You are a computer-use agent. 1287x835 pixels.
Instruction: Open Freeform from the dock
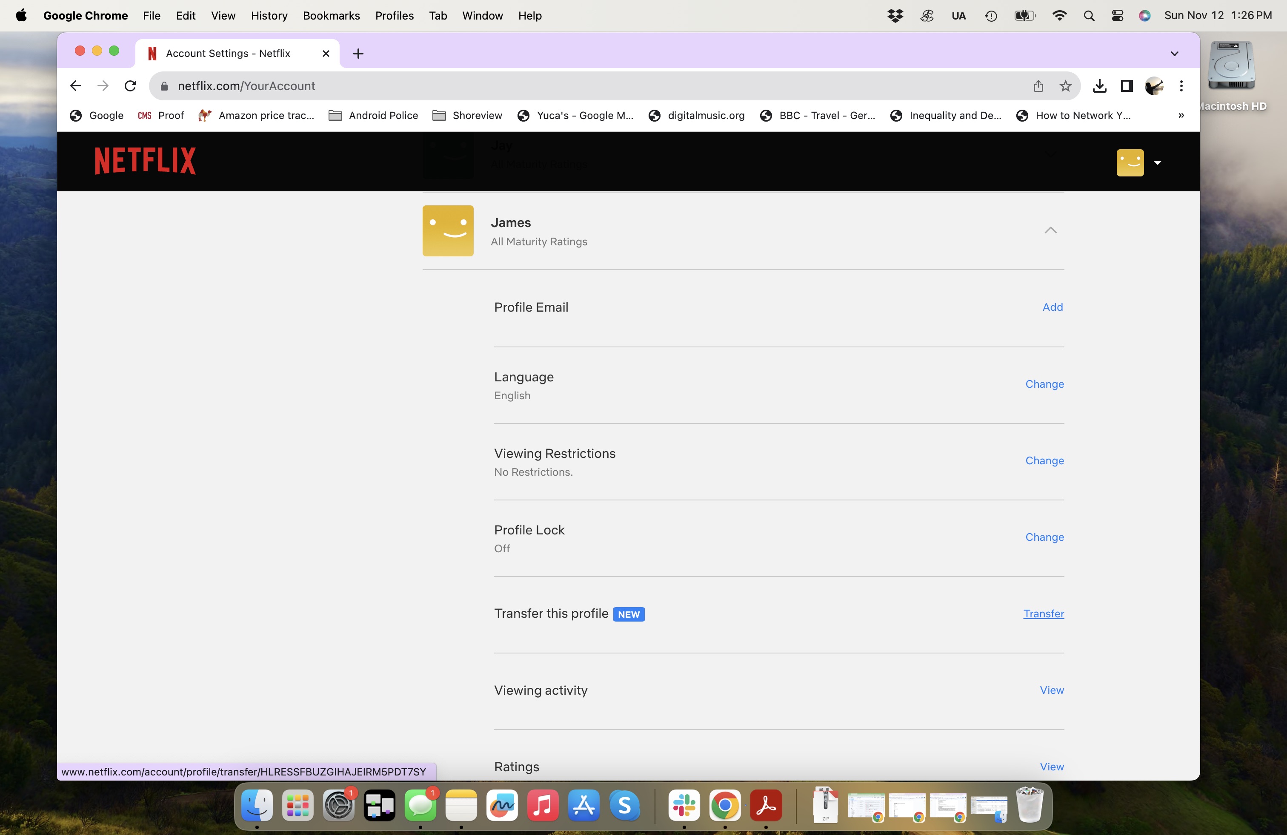coord(502,805)
